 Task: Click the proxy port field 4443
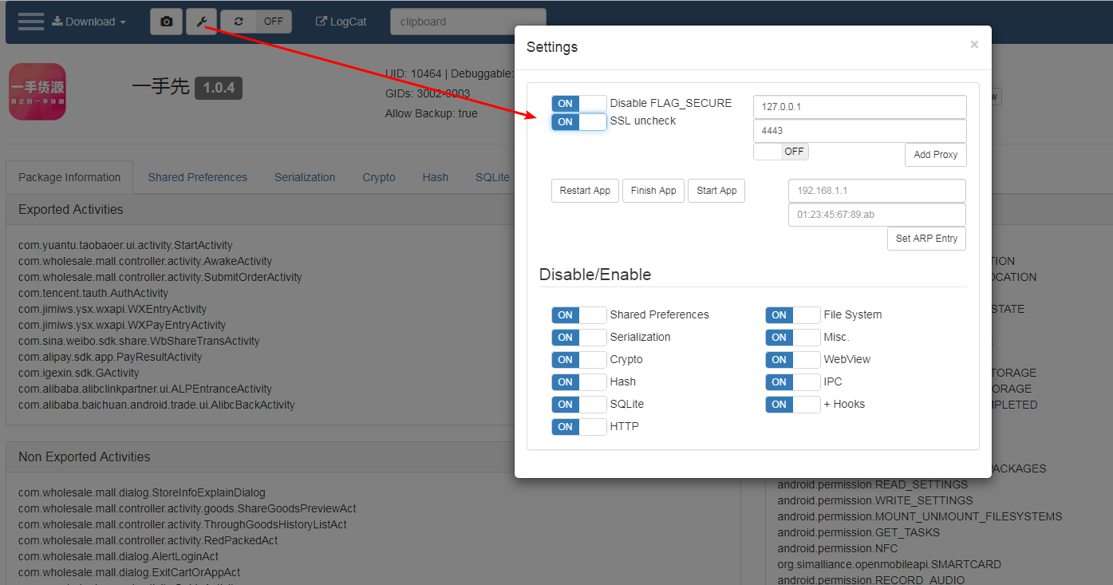tap(860, 131)
